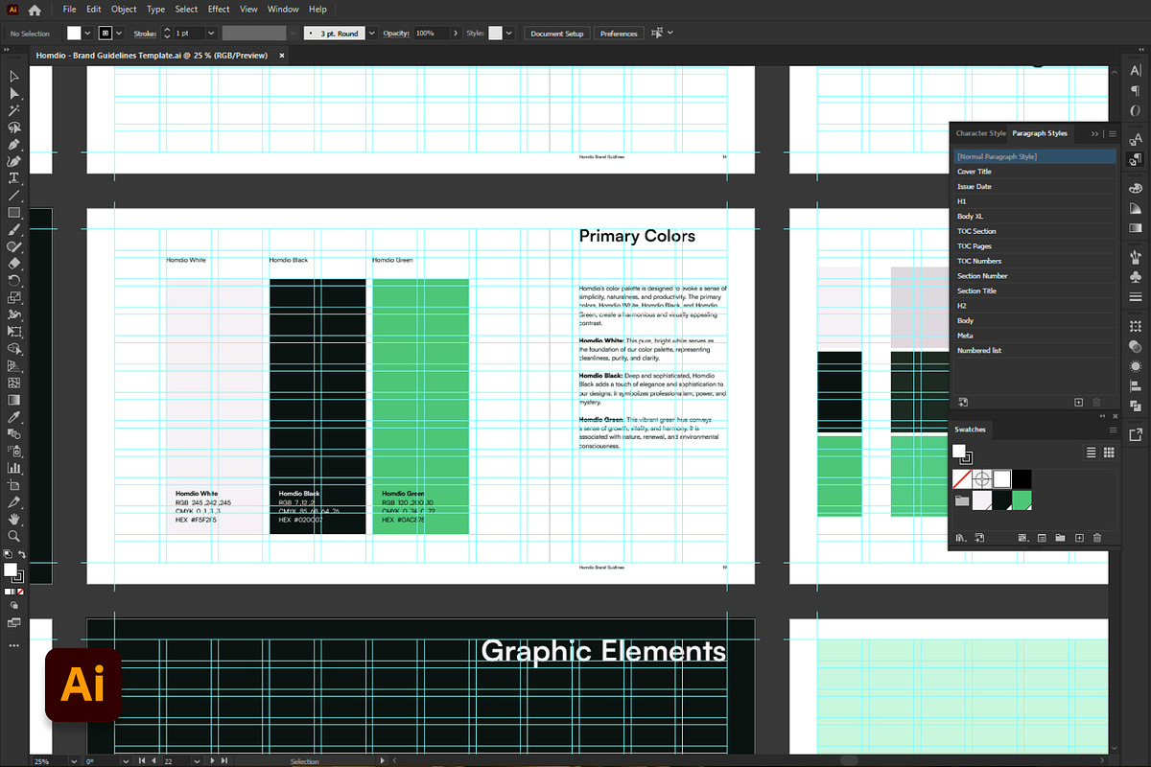Select the Swatches panel tab

970,430
